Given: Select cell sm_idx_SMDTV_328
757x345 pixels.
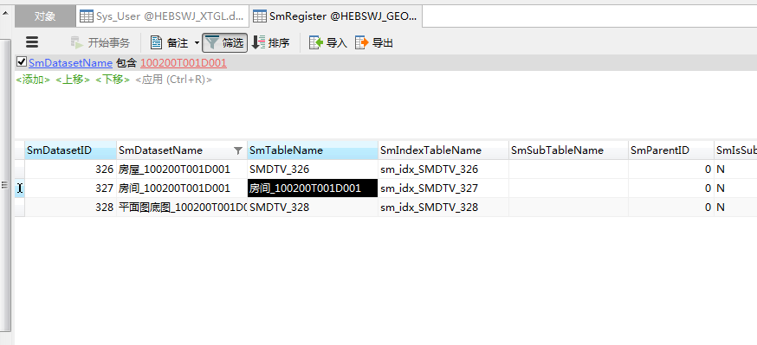Looking at the screenshot, I should 443,208.
